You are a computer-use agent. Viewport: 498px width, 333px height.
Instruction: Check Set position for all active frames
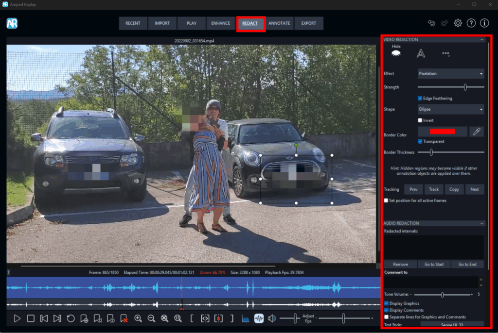coord(386,200)
